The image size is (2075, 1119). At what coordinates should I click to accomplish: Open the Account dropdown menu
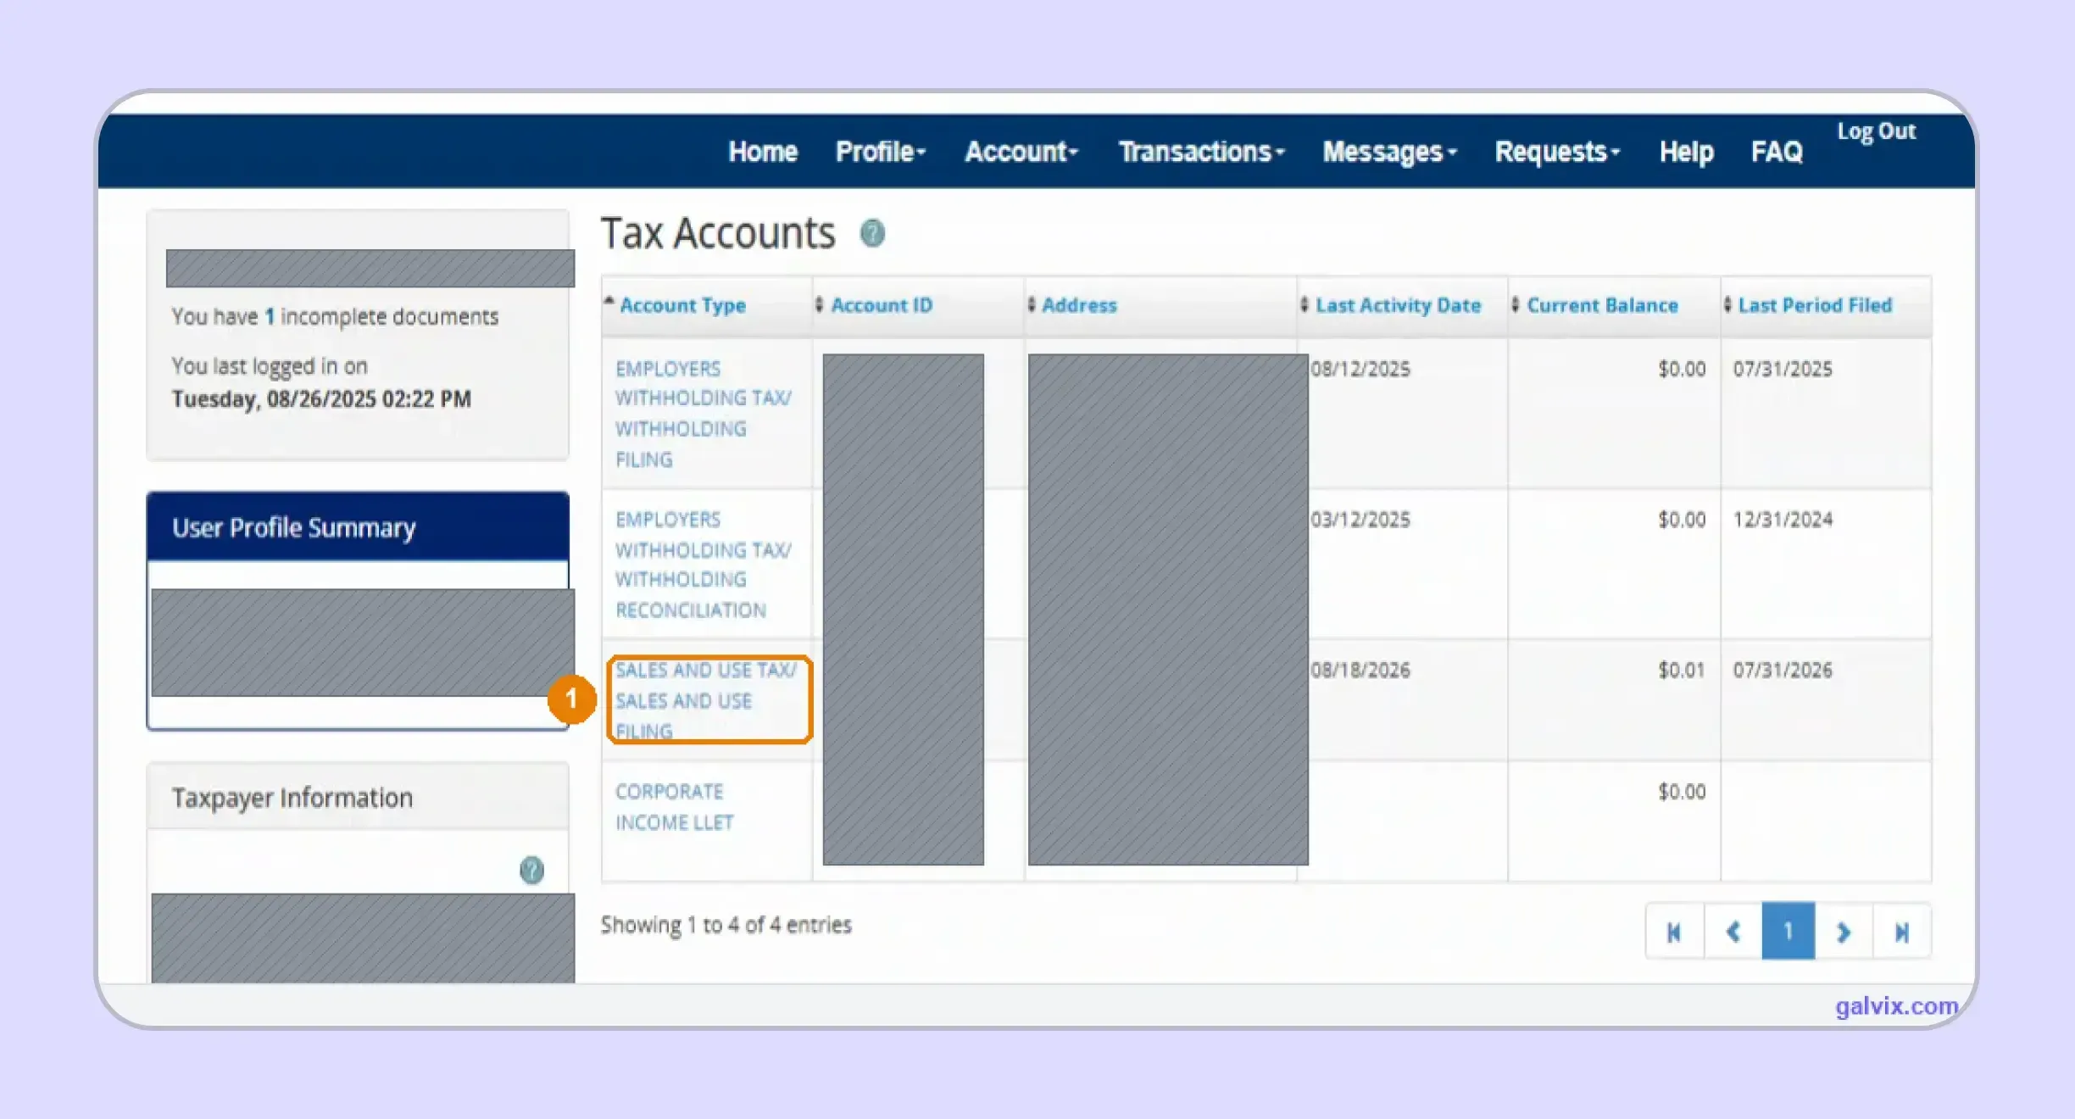1021,152
